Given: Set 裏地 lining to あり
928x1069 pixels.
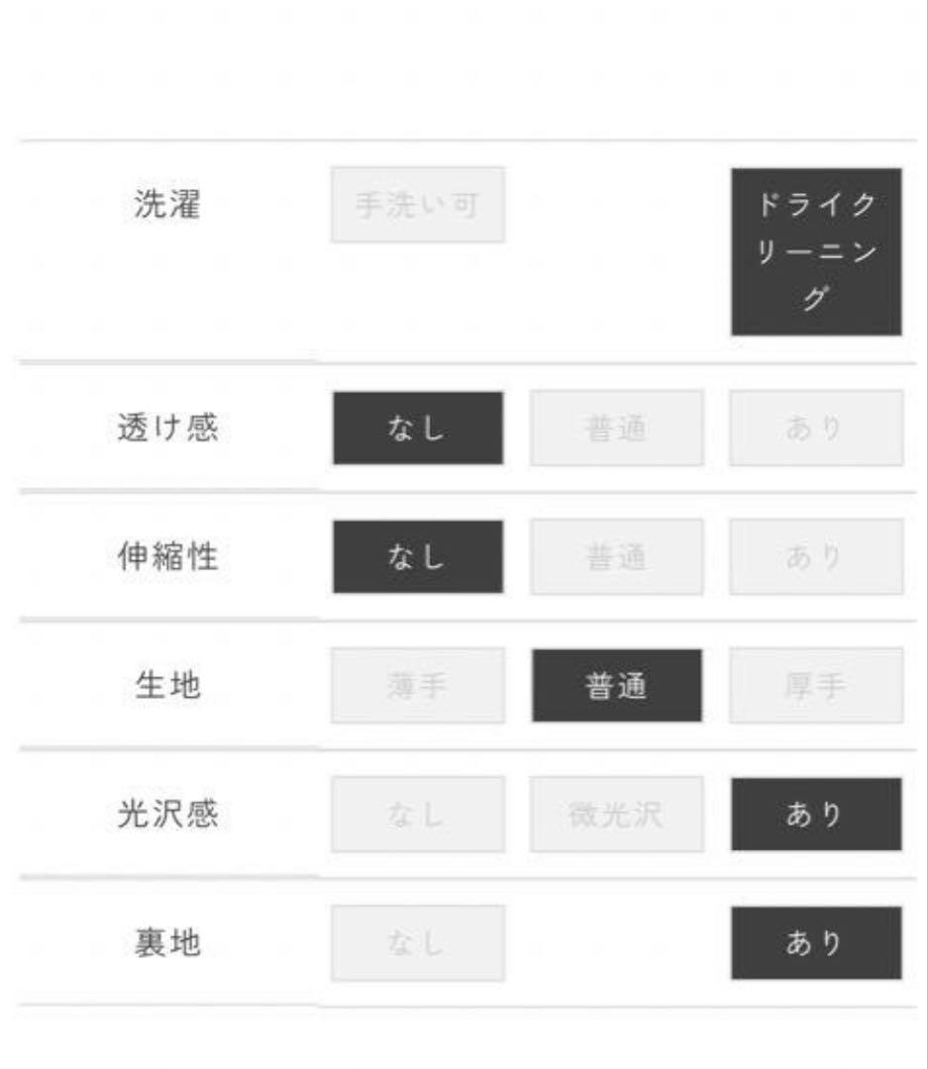Looking at the screenshot, I should click(x=816, y=943).
